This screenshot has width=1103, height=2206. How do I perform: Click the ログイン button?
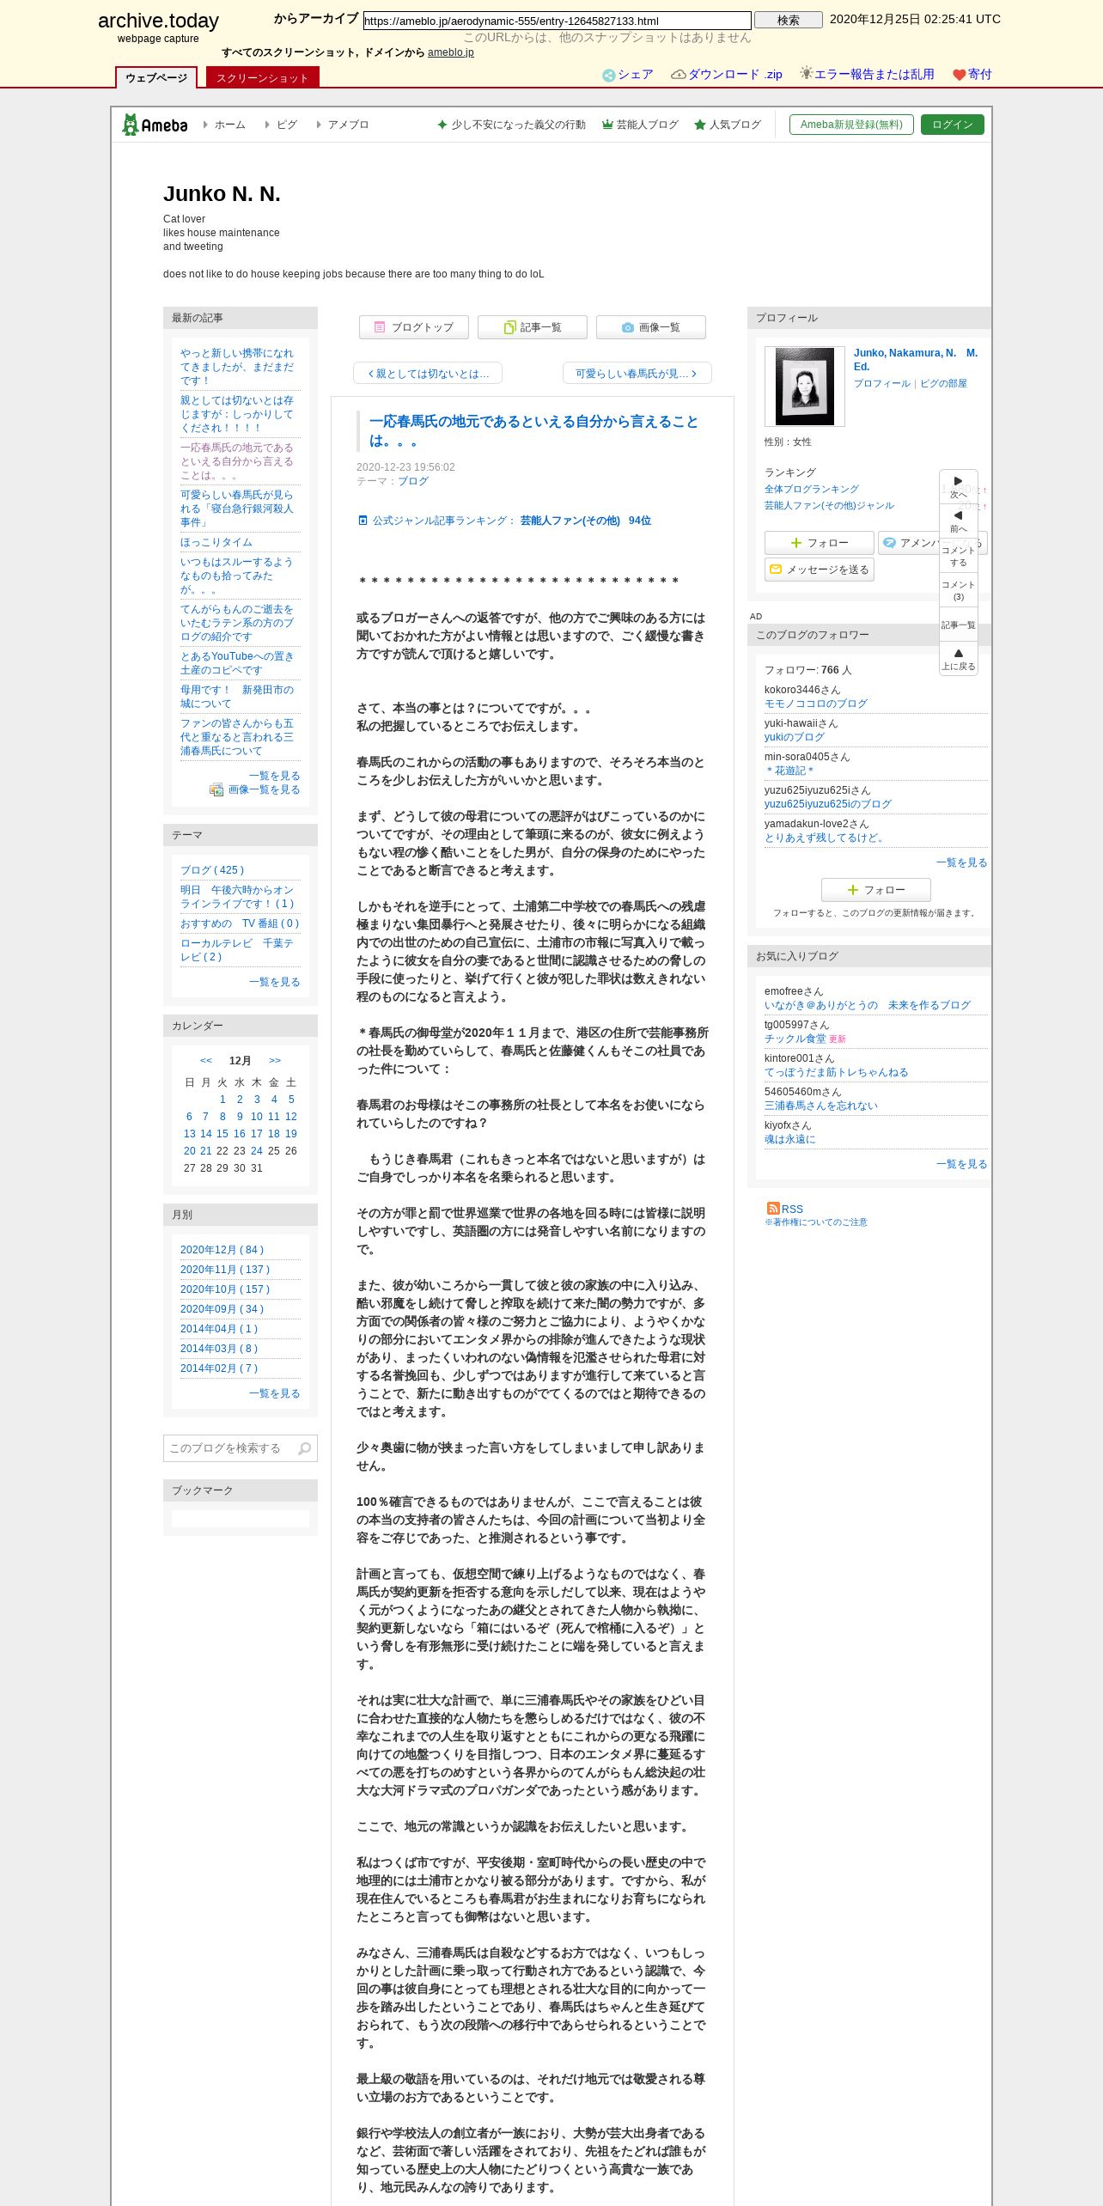[x=953, y=125]
